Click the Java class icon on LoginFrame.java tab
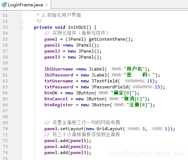The height and width of the screenshot is (160, 188). [4, 5]
